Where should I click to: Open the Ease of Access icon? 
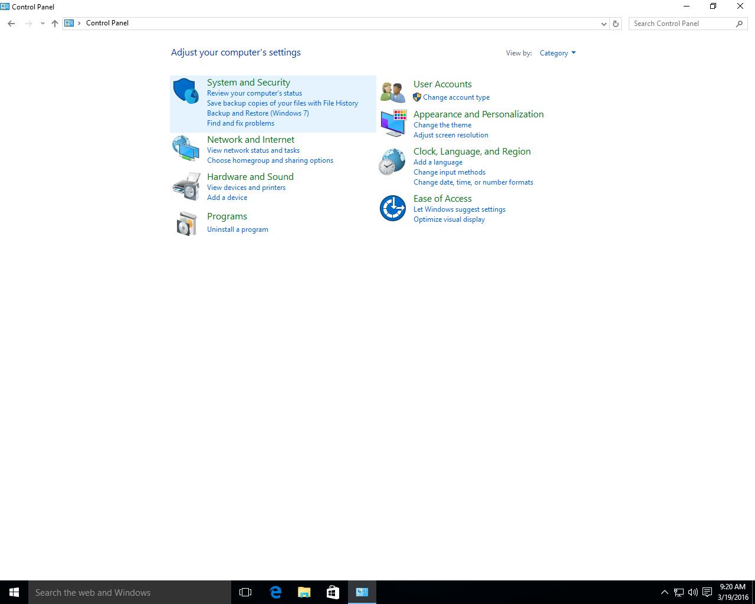(393, 208)
